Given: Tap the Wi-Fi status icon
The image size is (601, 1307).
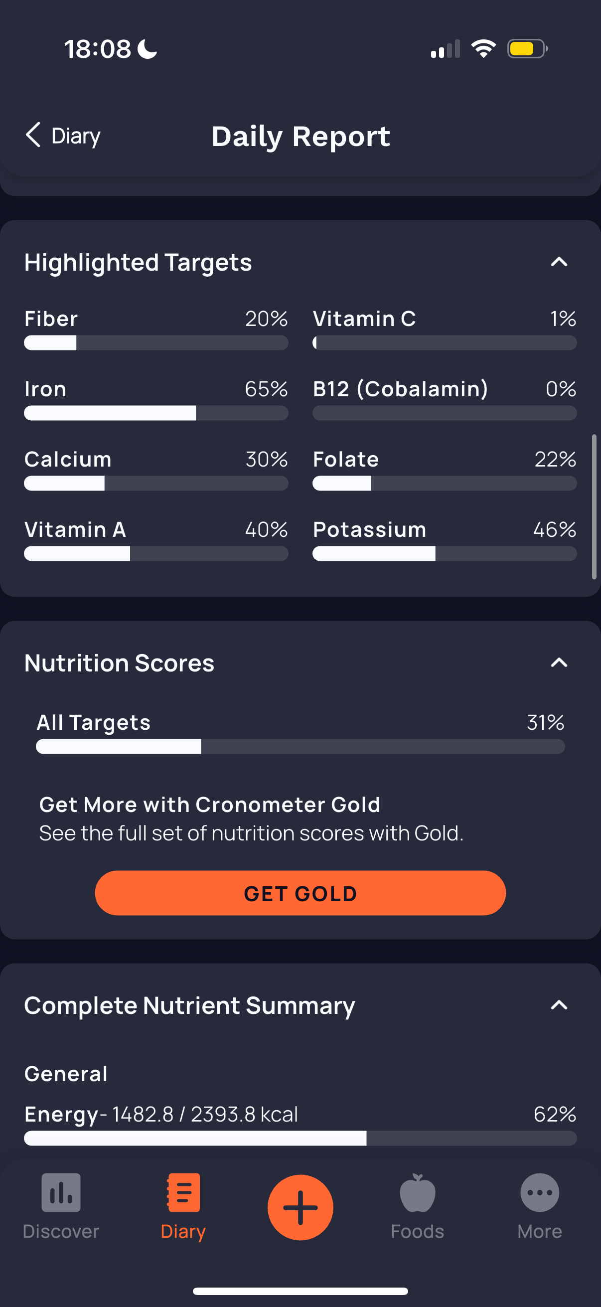Looking at the screenshot, I should point(483,49).
